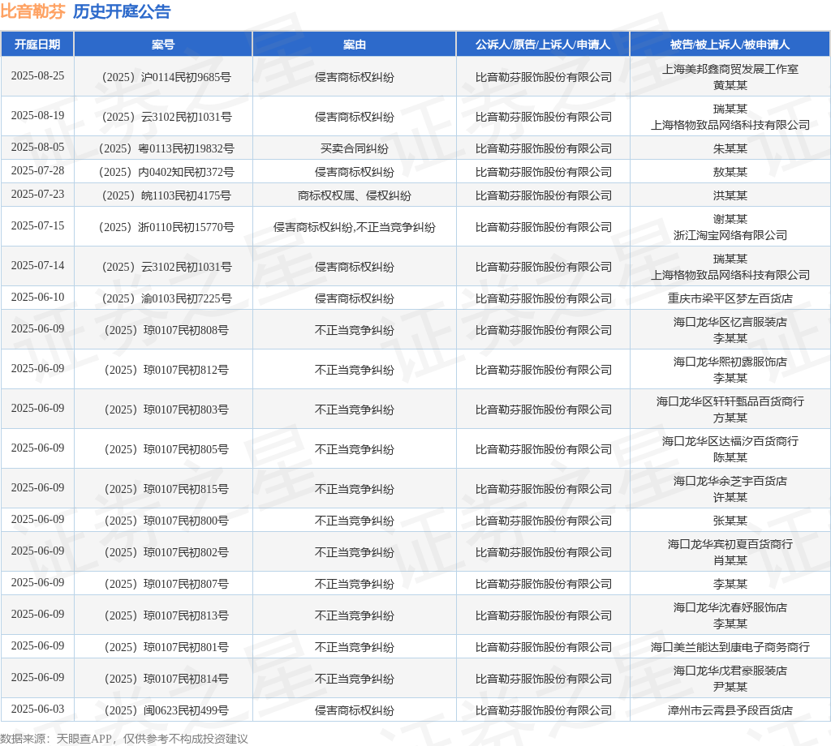The image size is (831, 746).
Task: Click case number 琼0107民初807号
Action: 166,585
